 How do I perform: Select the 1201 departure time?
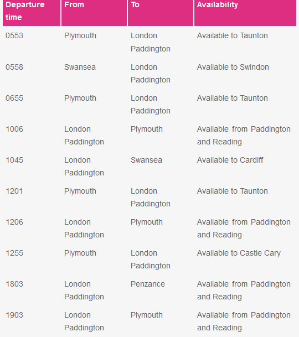(x=14, y=191)
